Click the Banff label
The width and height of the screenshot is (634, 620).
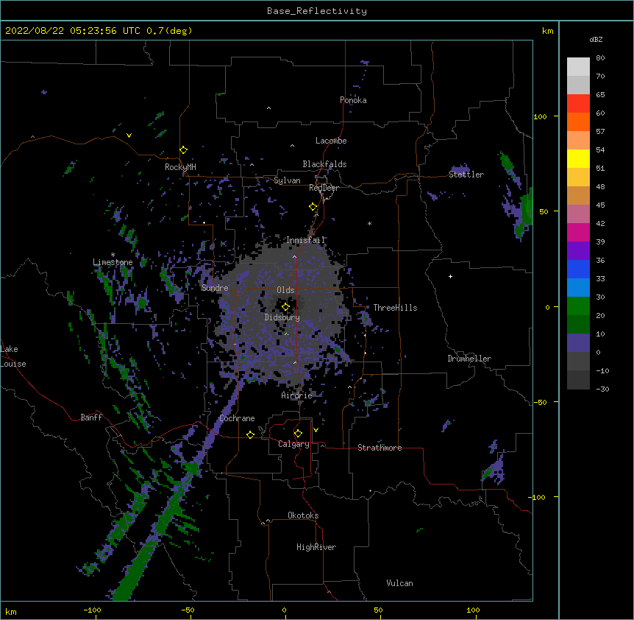coord(91,418)
